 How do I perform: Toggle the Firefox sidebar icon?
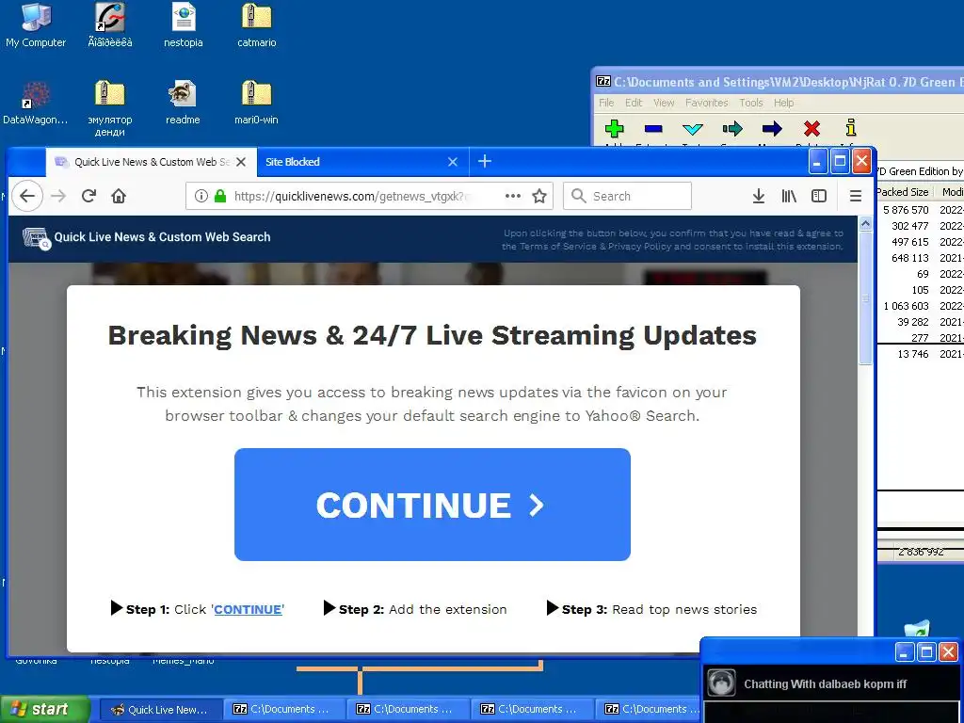[x=819, y=196]
